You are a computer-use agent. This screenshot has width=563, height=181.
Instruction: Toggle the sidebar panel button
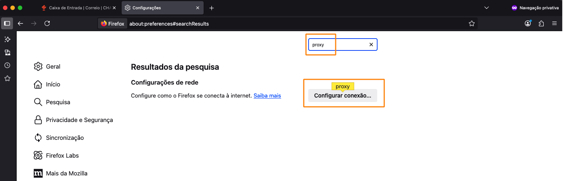[x=7, y=23]
